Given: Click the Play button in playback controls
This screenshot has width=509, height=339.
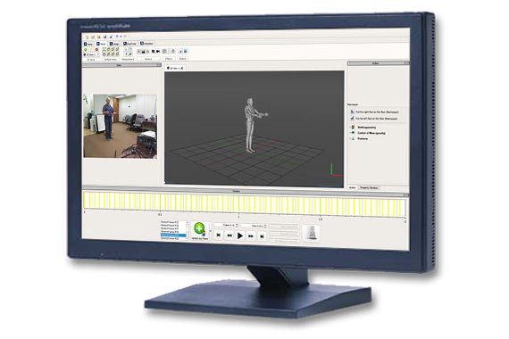Looking at the screenshot, I should pyautogui.click(x=240, y=236).
